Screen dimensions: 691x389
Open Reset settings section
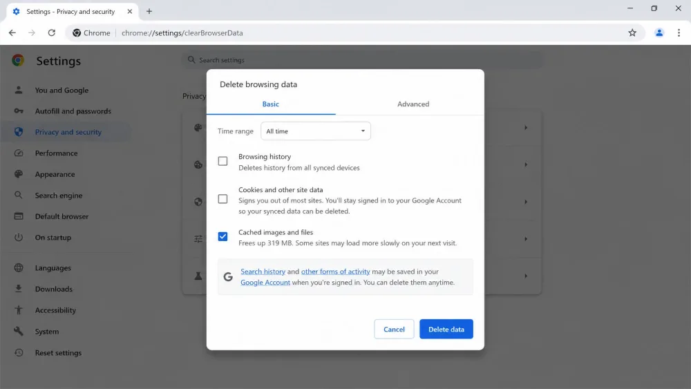click(x=58, y=352)
